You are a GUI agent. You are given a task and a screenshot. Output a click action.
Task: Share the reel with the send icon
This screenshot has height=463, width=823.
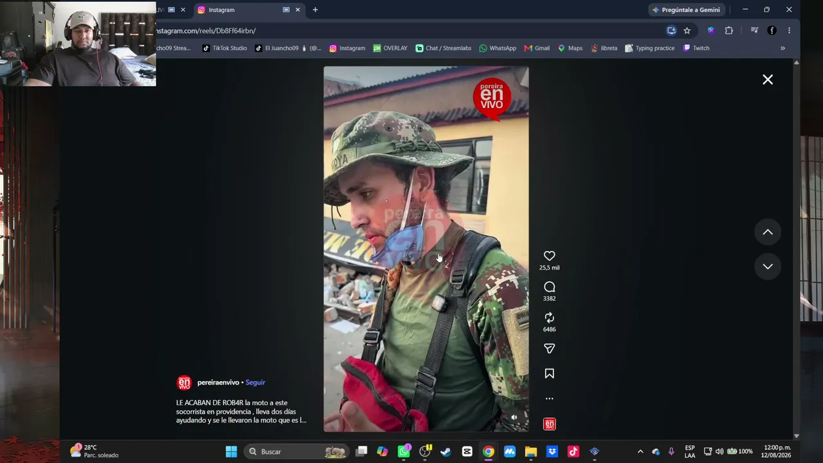[x=549, y=349]
